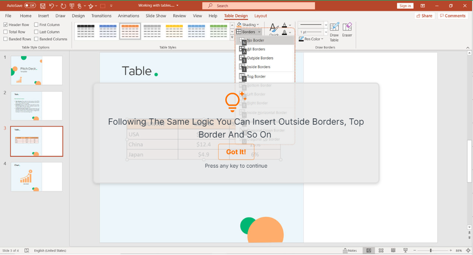Screen dimensions: 473x255
Task: Start Slide Show from status bar icon
Action: click(x=405, y=251)
